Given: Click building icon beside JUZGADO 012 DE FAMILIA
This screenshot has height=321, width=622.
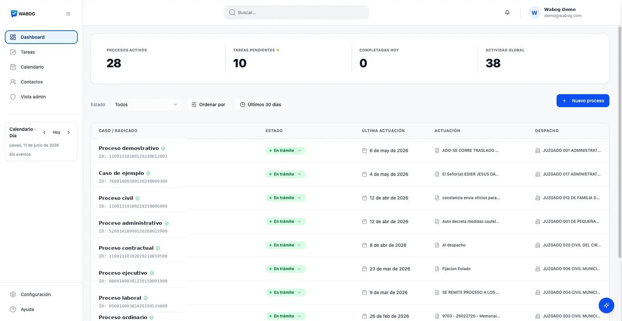Looking at the screenshot, I should click(538, 198).
